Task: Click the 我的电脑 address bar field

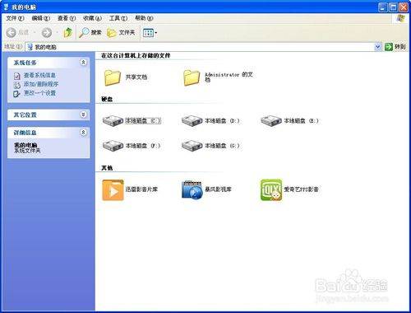Action: tap(203, 47)
